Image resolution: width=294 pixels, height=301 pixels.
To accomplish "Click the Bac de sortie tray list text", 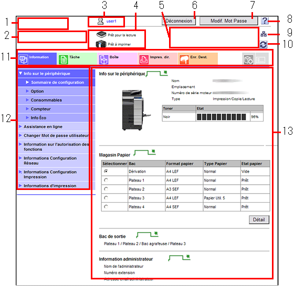I will [145, 244].
